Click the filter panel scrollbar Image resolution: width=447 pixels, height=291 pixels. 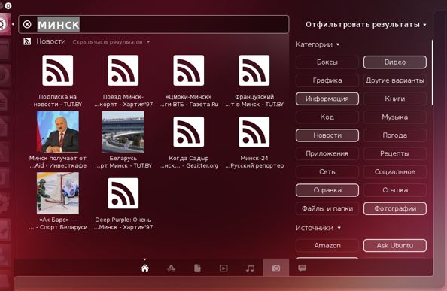click(x=432, y=72)
